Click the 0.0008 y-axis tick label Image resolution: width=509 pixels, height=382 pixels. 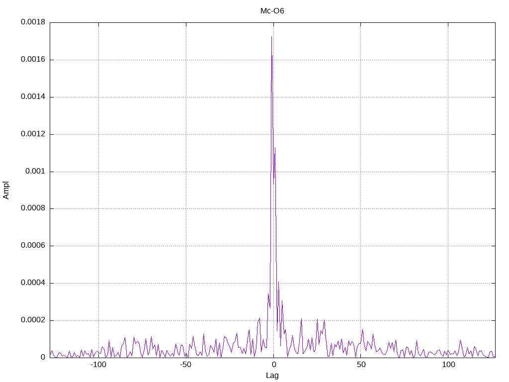click(33, 208)
